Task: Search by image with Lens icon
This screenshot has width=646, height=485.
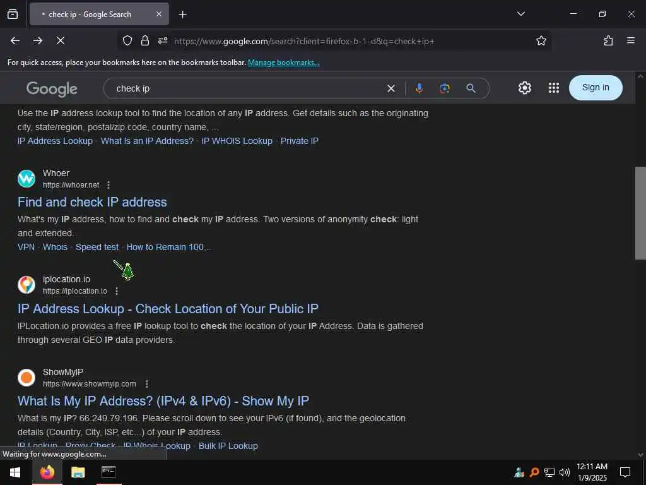Action: click(445, 88)
